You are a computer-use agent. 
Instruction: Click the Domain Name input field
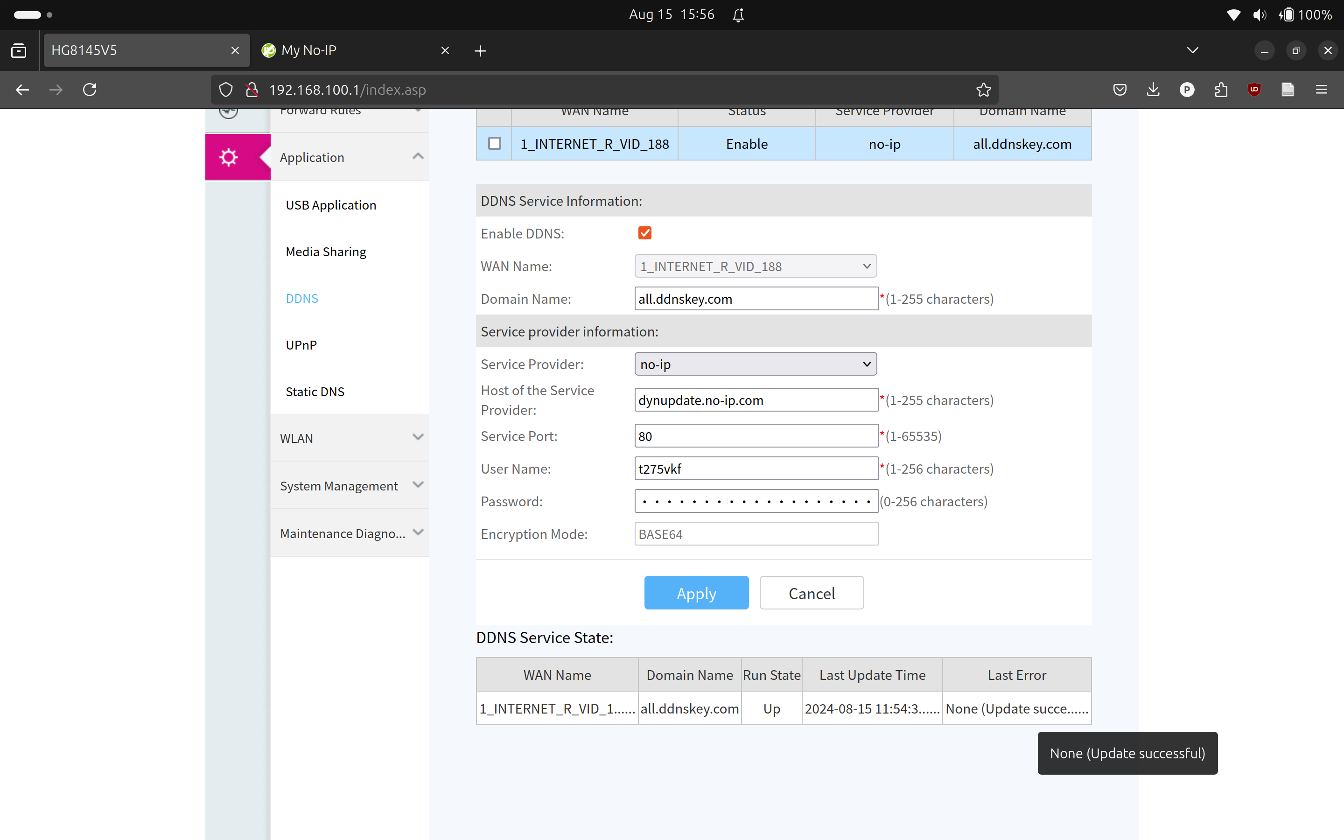(x=755, y=298)
